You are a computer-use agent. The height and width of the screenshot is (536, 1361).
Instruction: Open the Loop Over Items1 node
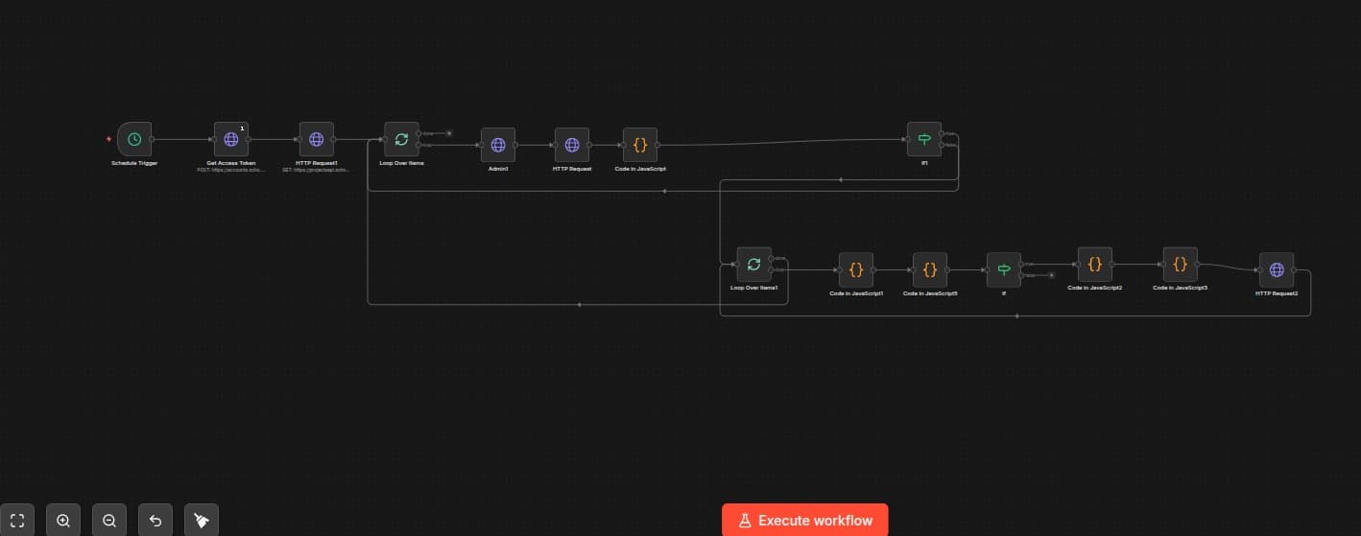[753, 265]
